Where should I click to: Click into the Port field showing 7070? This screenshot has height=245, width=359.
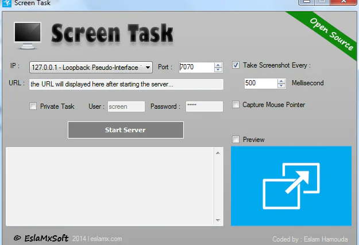pyautogui.click(x=196, y=68)
